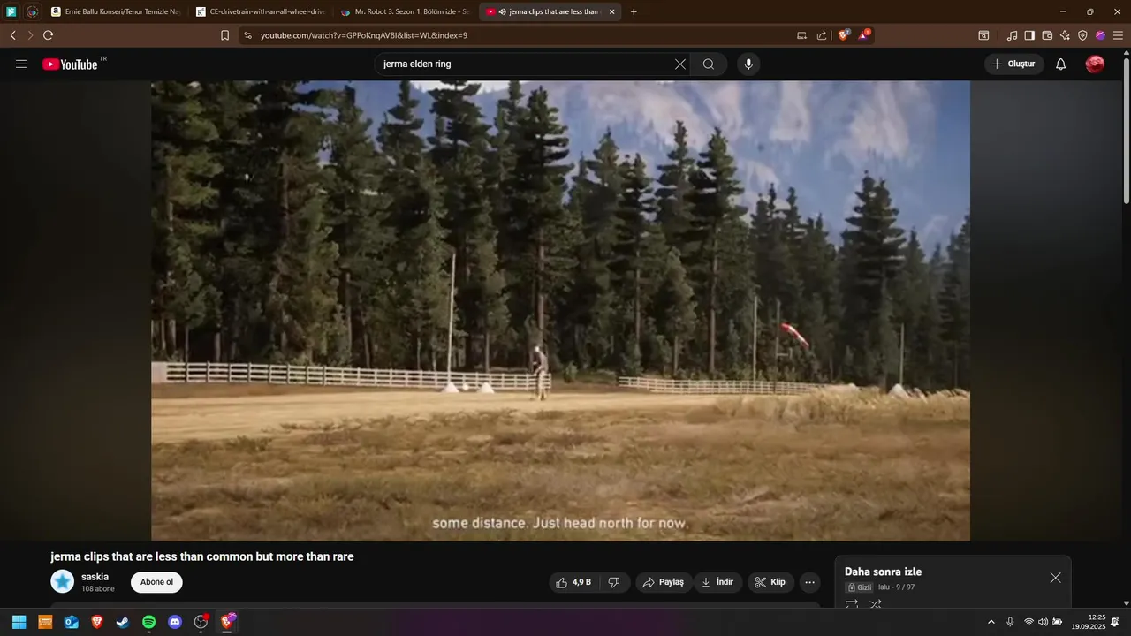1131x636 pixels.
Task: Open the second pinned tab
Action: coord(32,11)
